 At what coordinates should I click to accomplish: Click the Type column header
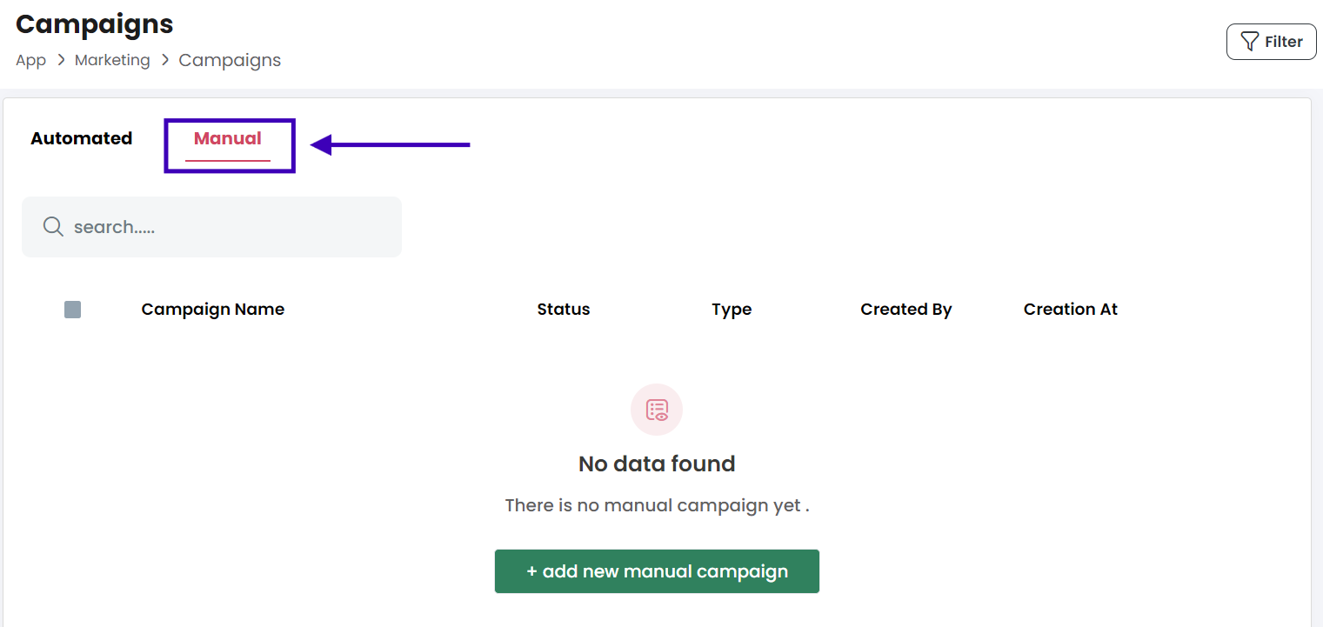(732, 310)
